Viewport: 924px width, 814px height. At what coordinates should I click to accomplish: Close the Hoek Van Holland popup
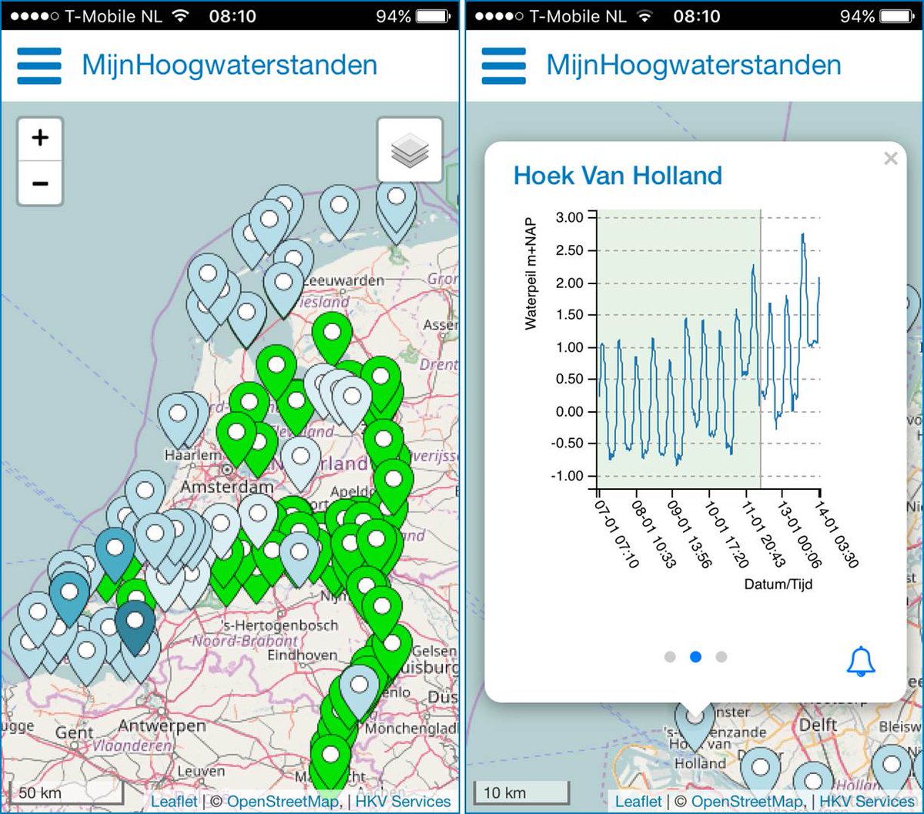click(891, 159)
